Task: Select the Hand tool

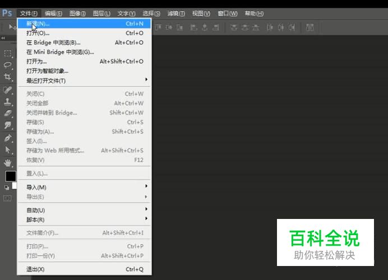Action: pos(8,162)
